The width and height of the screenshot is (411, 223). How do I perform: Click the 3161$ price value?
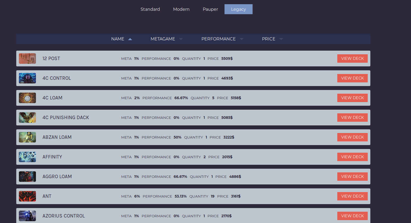(x=236, y=196)
